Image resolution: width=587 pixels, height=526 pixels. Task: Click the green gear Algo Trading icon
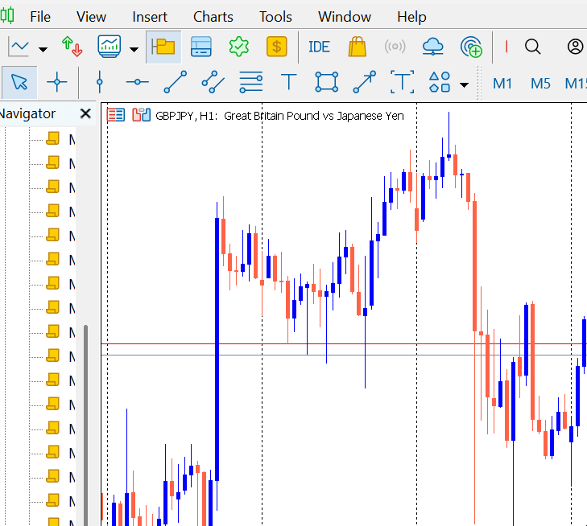[x=239, y=47]
